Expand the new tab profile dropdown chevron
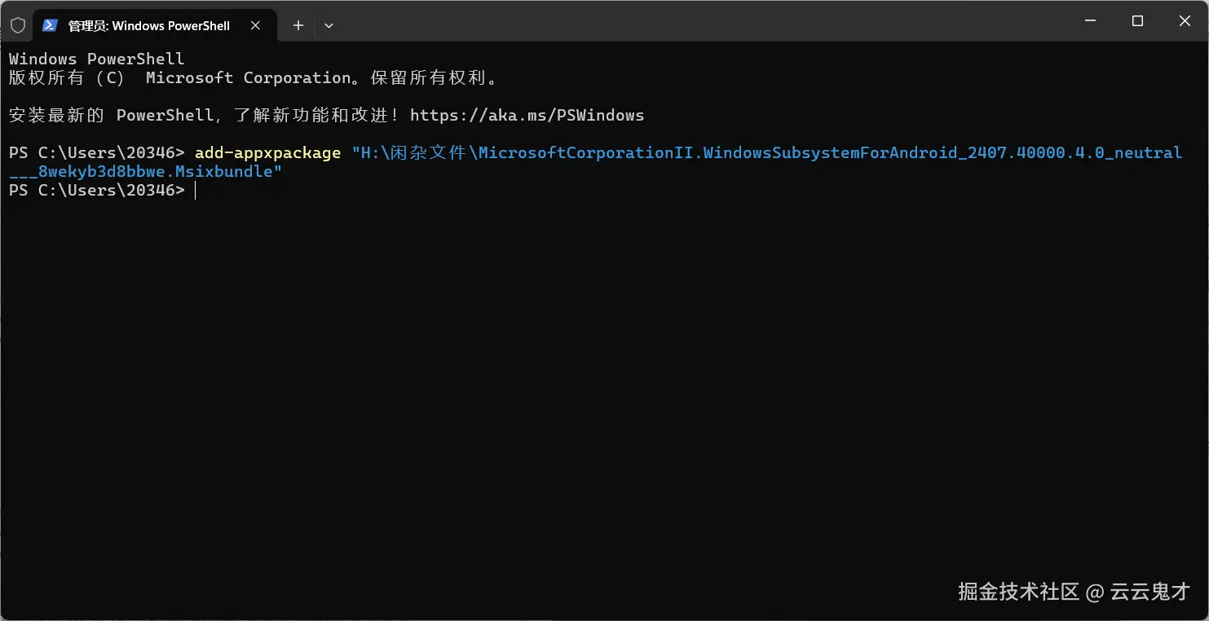 tap(329, 25)
